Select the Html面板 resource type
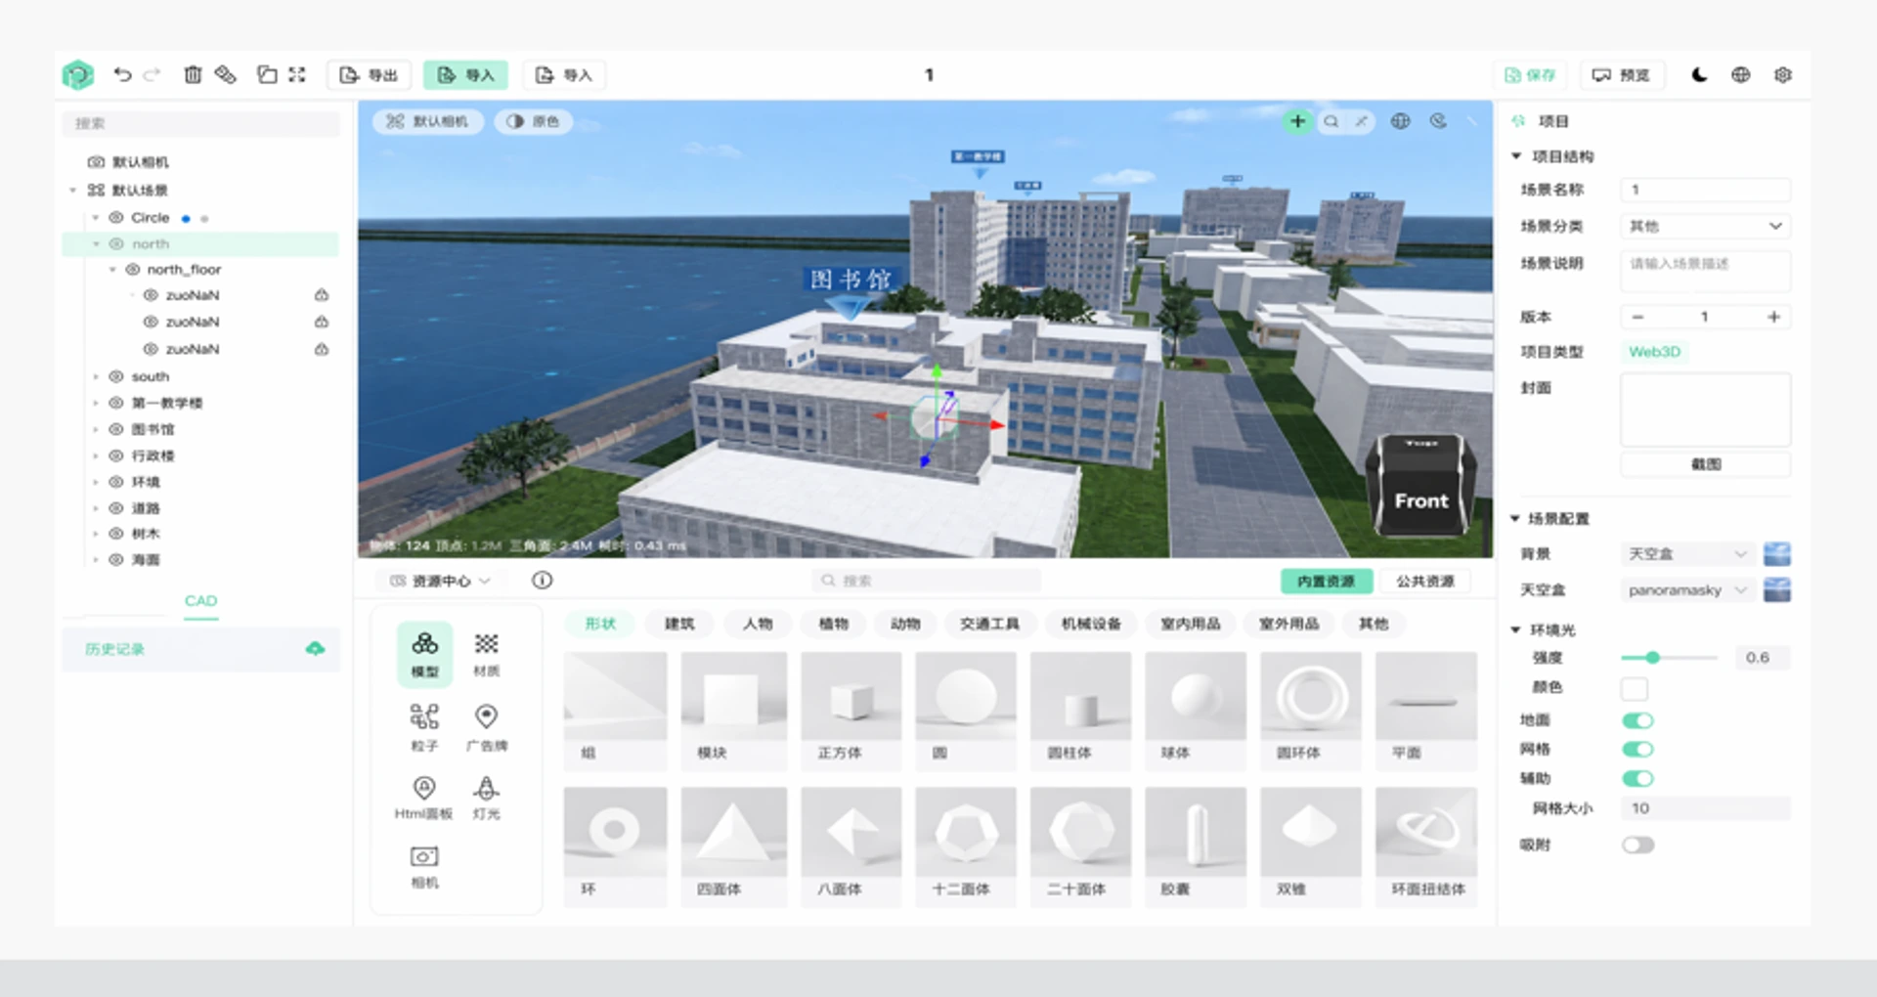This screenshot has width=1877, height=997. click(423, 797)
